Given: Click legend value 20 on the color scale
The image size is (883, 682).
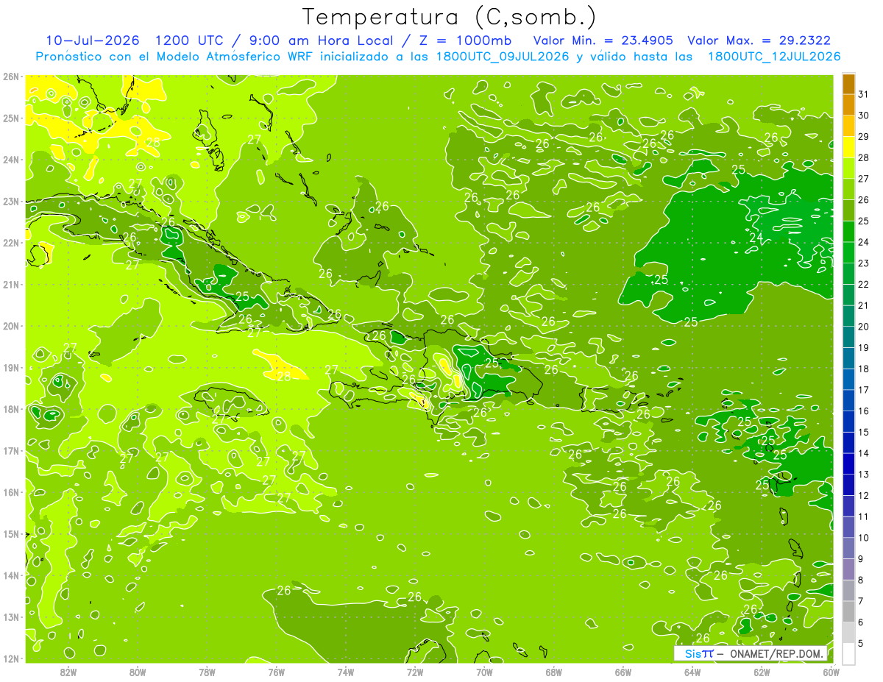Looking at the screenshot, I should point(864,327).
